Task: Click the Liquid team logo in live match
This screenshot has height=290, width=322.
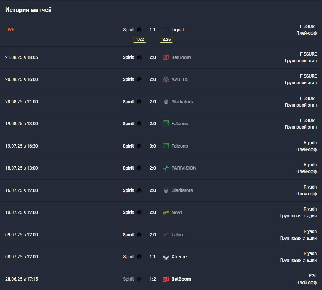Action: pyautogui.click(x=166, y=30)
